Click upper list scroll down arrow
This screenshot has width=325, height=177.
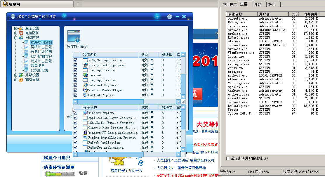[x=183, y=97]
